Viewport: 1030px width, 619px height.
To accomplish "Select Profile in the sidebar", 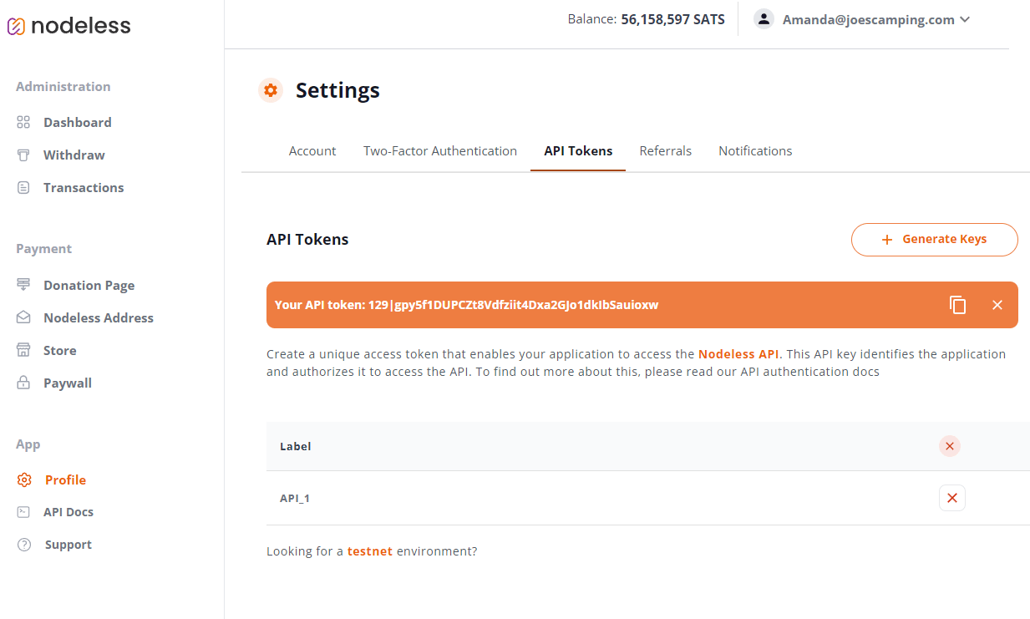I will tap(65, 479).
